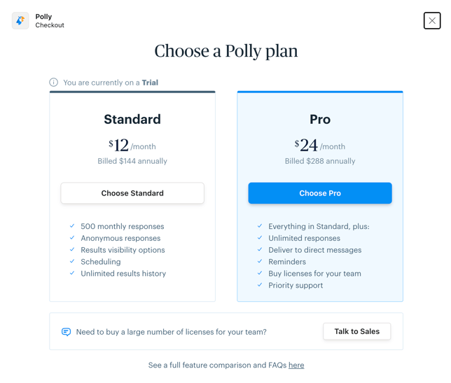Select the Pro plan heading
Image resolution: width=451 pixels, height=383 pixels.
point(320,119)
